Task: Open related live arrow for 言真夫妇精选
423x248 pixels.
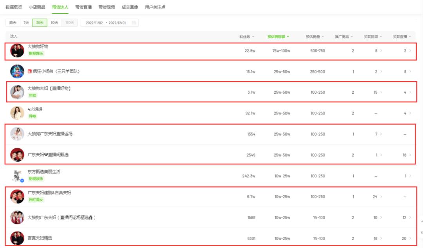Action: [410, 239]
